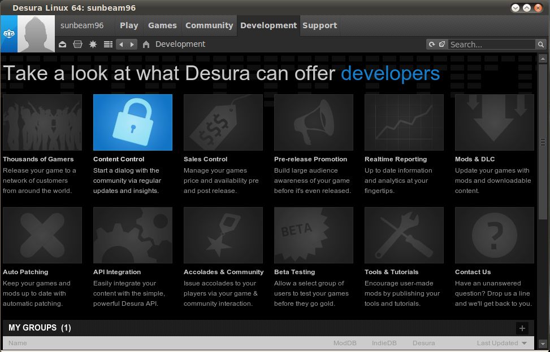Sort by the IndieDB column

click(384, 343)
